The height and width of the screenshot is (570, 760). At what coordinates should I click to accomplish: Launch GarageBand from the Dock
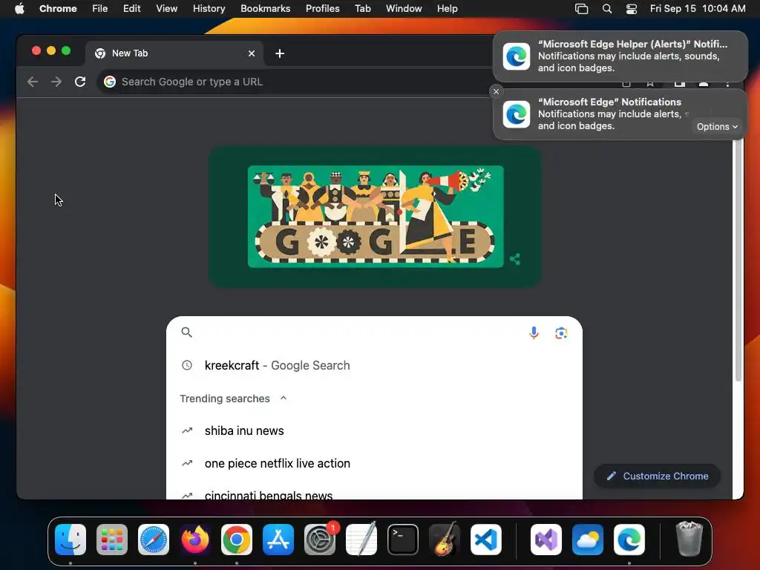click(445, 540)
